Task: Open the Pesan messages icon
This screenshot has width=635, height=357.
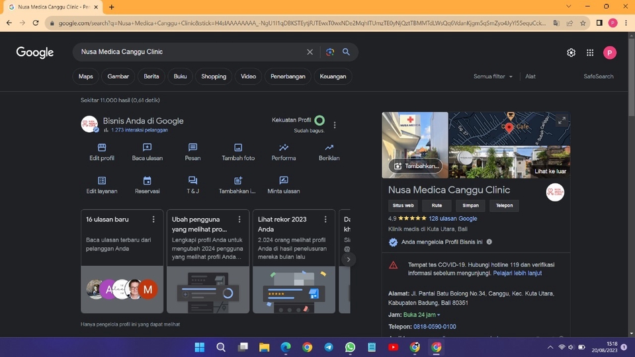Action: [192, 152]
